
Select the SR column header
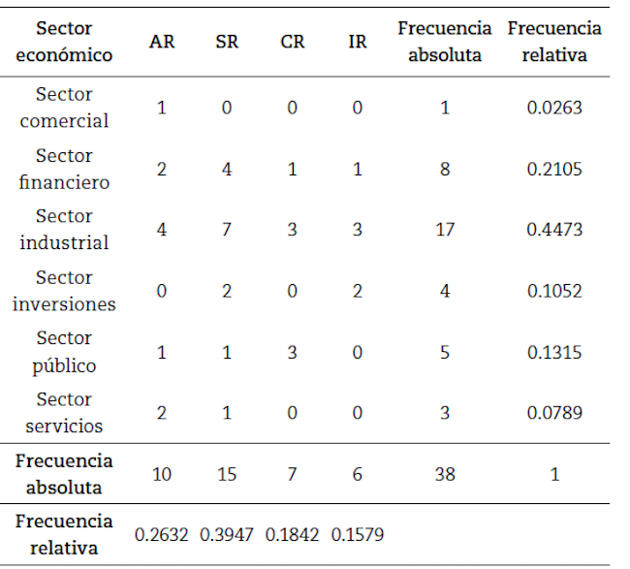[x=227, y=43]
